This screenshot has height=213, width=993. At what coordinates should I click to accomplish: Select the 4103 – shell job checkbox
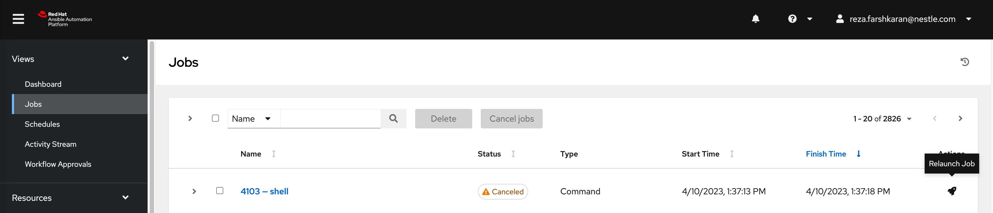pyautogui.click(x=220, y=191)
